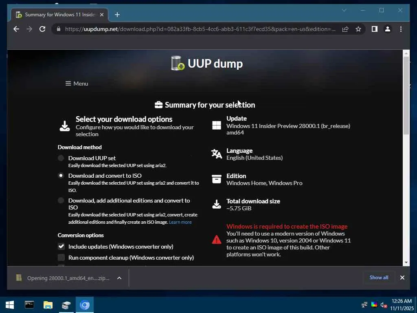Click the address bar URL
The width and height of the screenshot is (417, 313).
tap(200, 29)
